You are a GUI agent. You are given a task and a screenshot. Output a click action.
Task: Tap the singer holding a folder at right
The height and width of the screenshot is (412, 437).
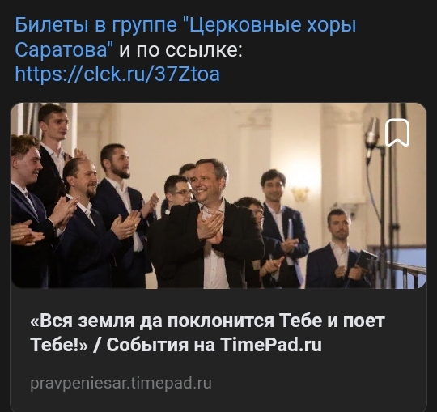point(338,248)
